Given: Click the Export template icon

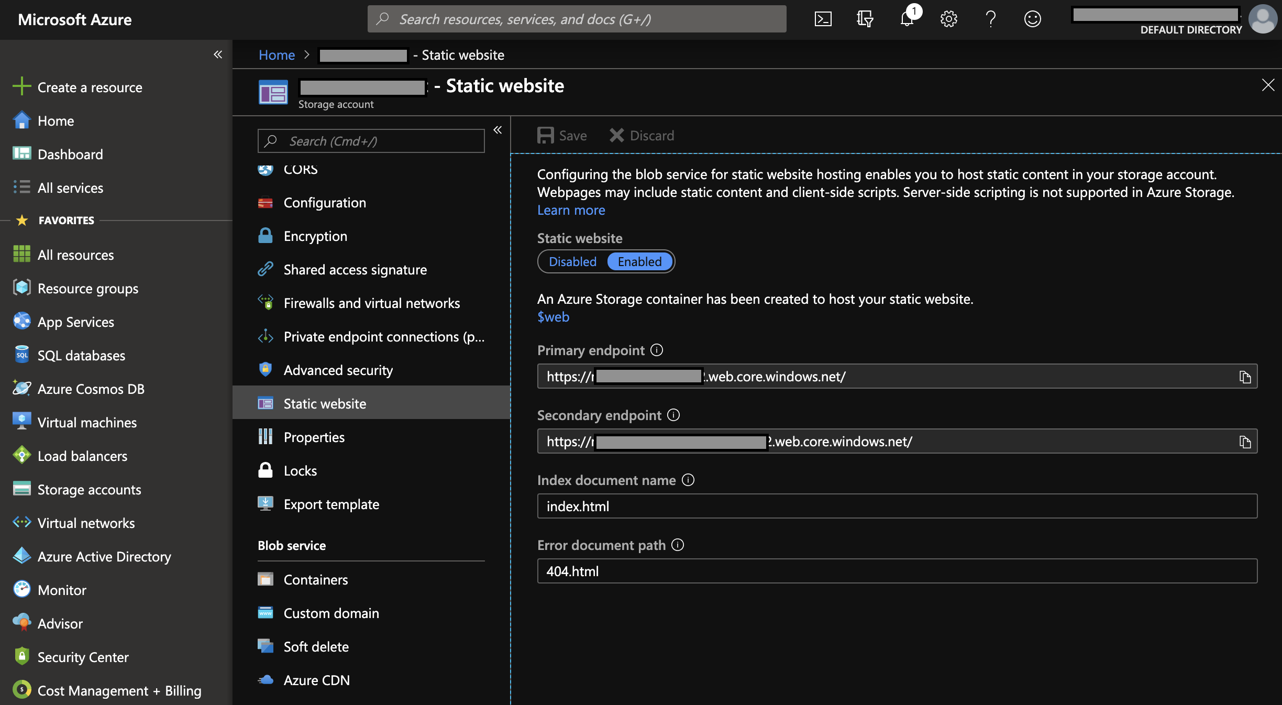Looking at the screenshot, I should (266, 503).
